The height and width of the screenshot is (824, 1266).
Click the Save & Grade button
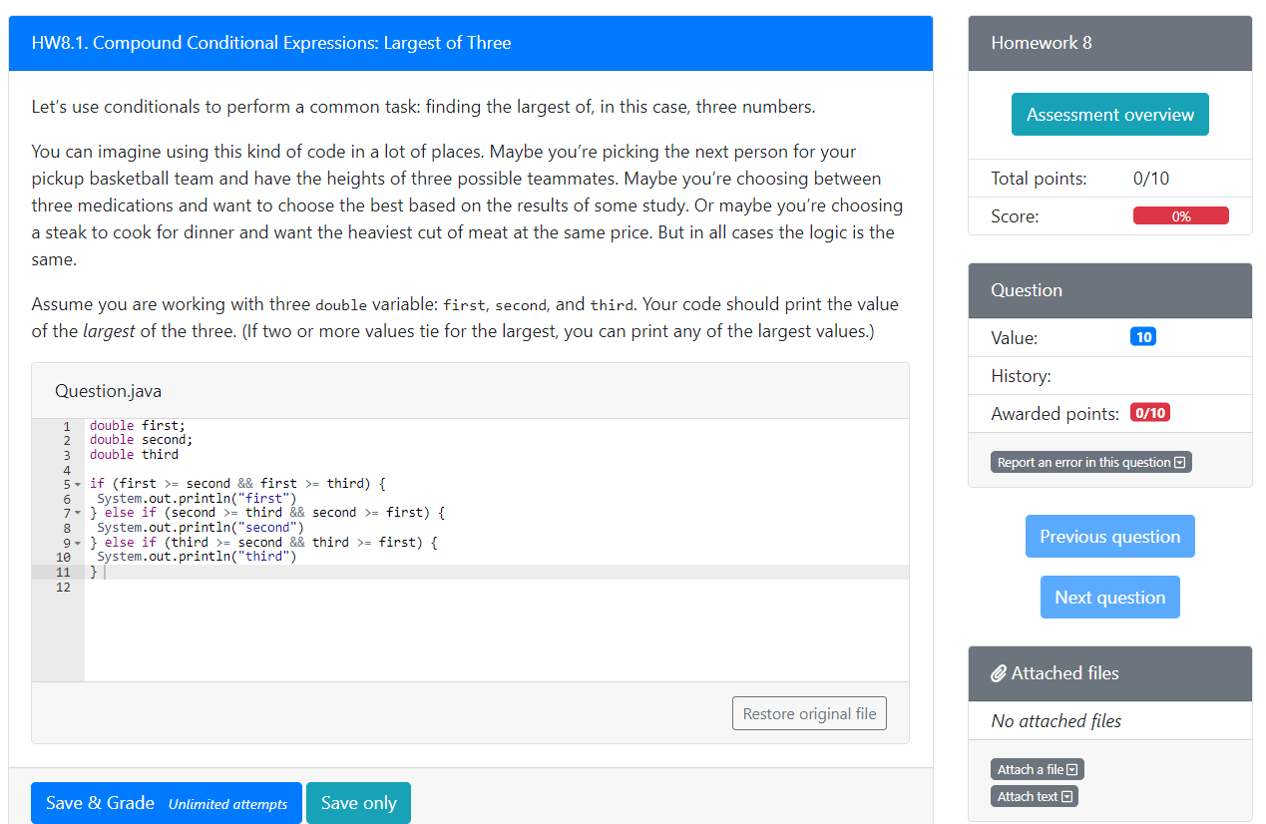pyautogui.click(x=167, y=803)
